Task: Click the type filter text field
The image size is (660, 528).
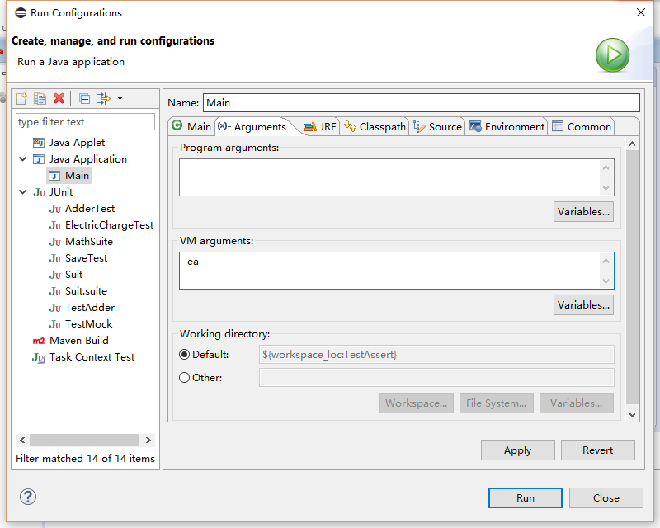Action: pyautogui.click(x=86, y=121)
